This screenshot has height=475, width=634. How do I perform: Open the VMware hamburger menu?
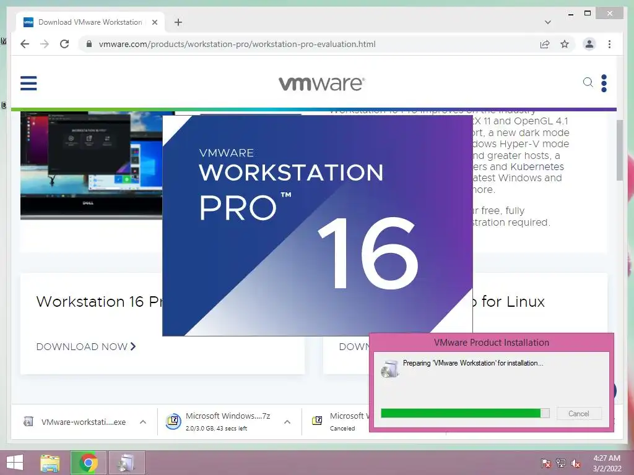28,83
